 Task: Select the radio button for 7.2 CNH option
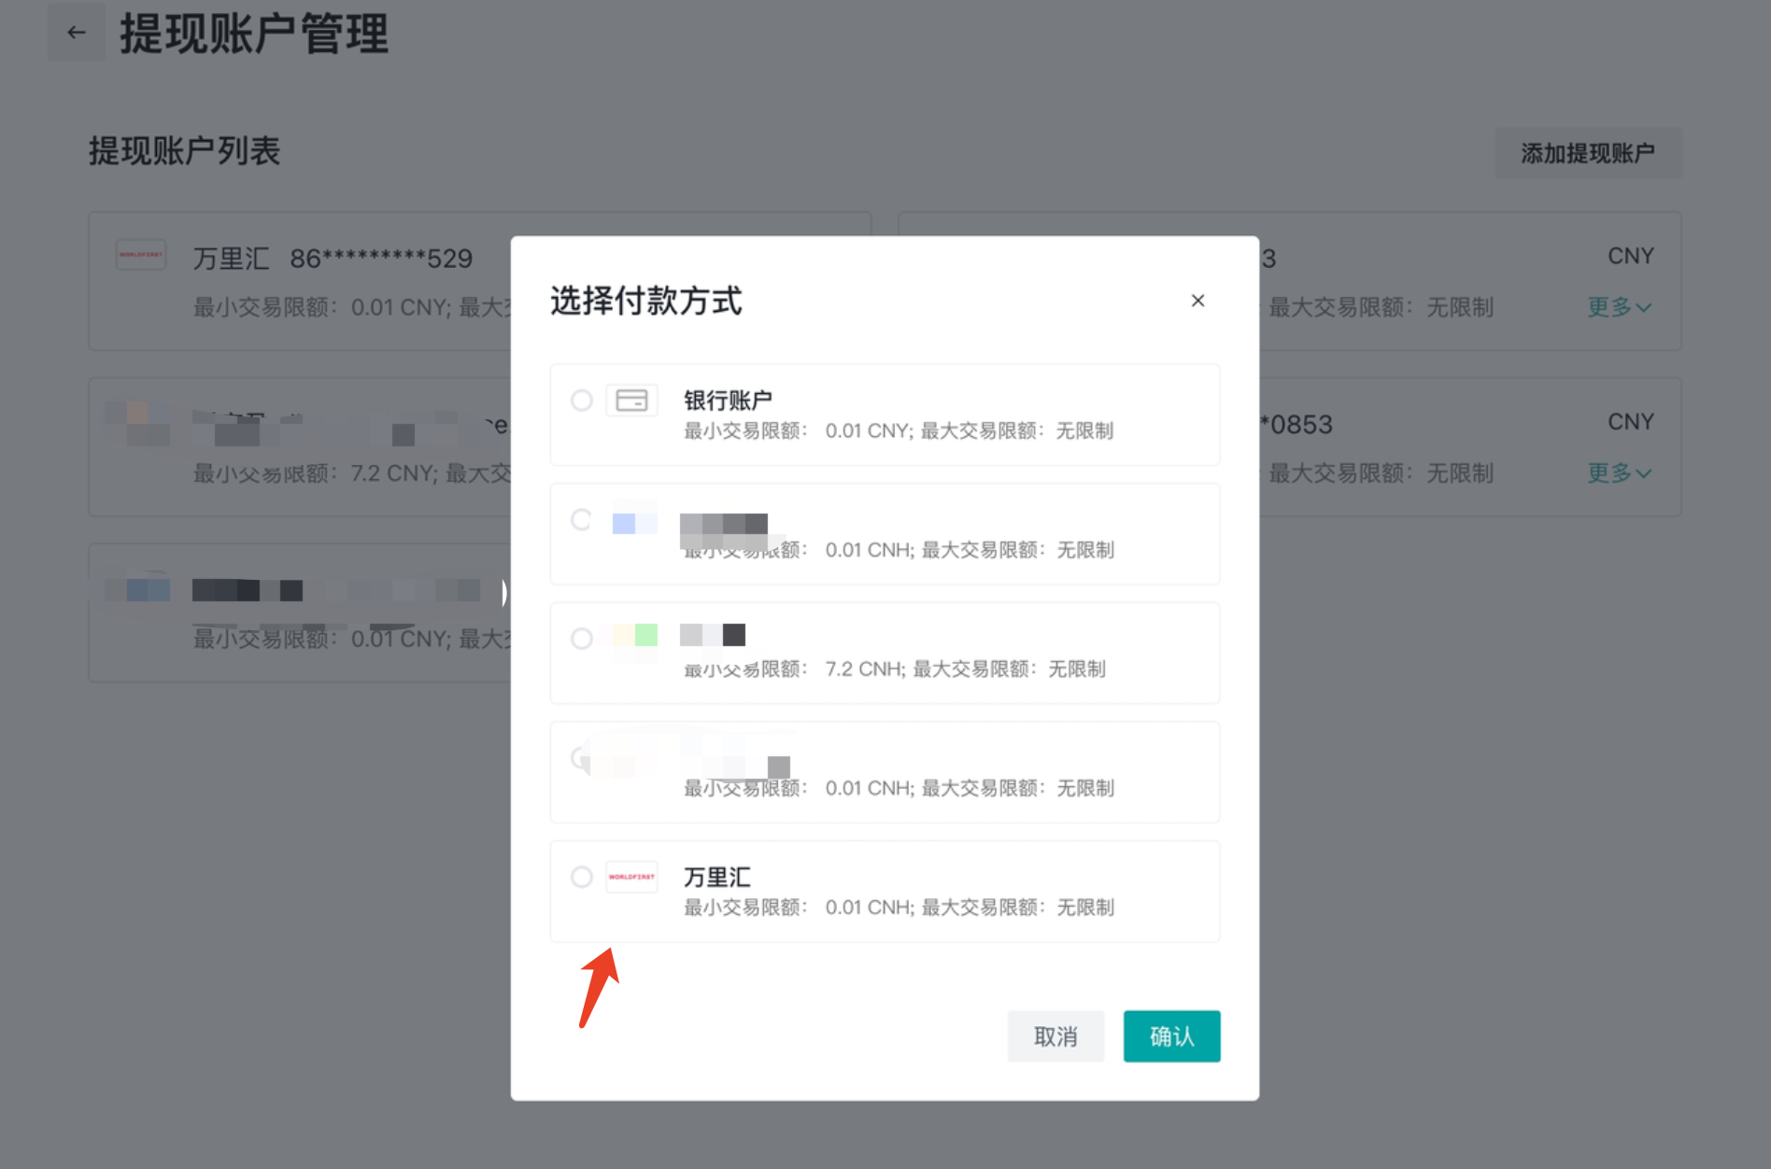[581, 639]
